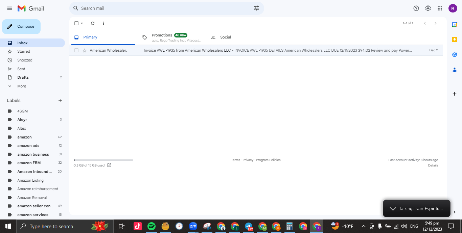The image size is (462, 233).
Task: Open the amazon ads label
Action: (x=32, y=146)
